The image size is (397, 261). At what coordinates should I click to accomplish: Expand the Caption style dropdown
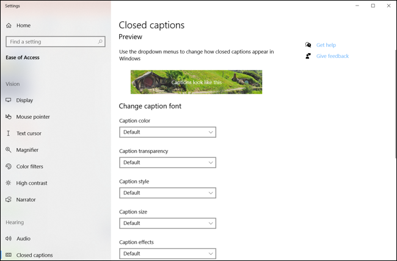pyautogui.click(x=167, y=193)
